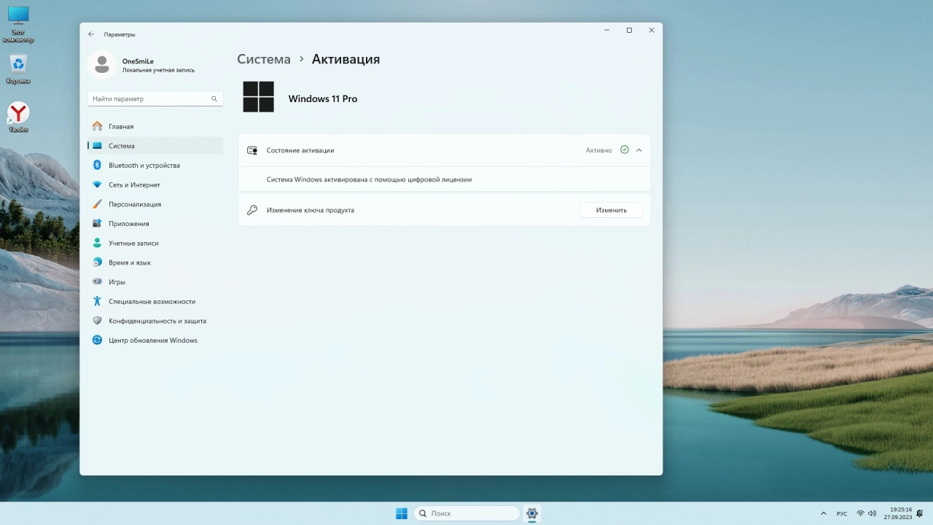Click the Активно status text
Image resolution: width=933 pixels, height=525 pixels.
pos(599,150)
